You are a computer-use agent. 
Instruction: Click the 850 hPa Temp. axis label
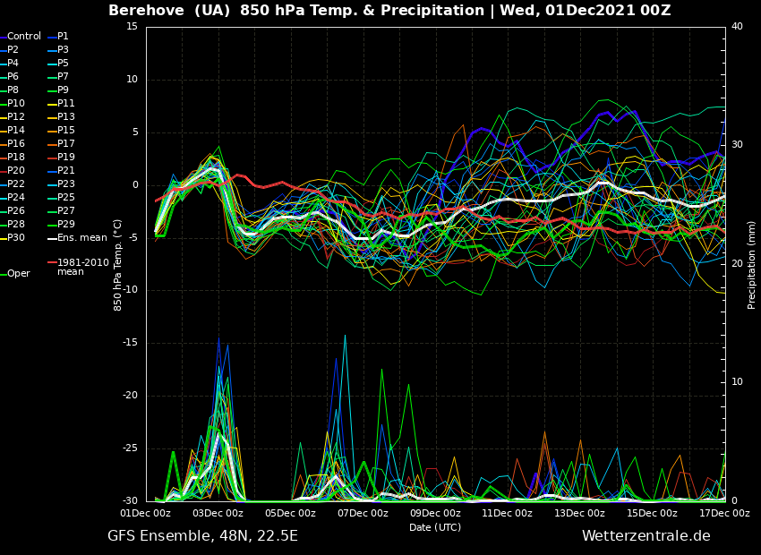coord(118,264)
